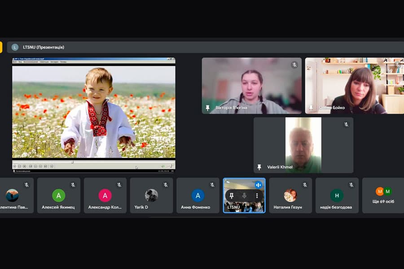Expand the 'Ще 69 осіб' participants tile

pyautogui.click(x=383, y=195)
